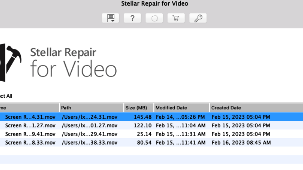Image resolution: width=303 pixels, height=170 pixels.
Task: Click path /Users/lx...24.31.mov
Action: [x=89, y=117]
